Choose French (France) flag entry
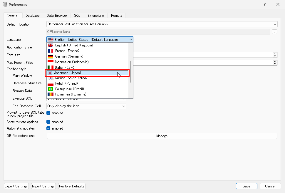 point(67,51)
